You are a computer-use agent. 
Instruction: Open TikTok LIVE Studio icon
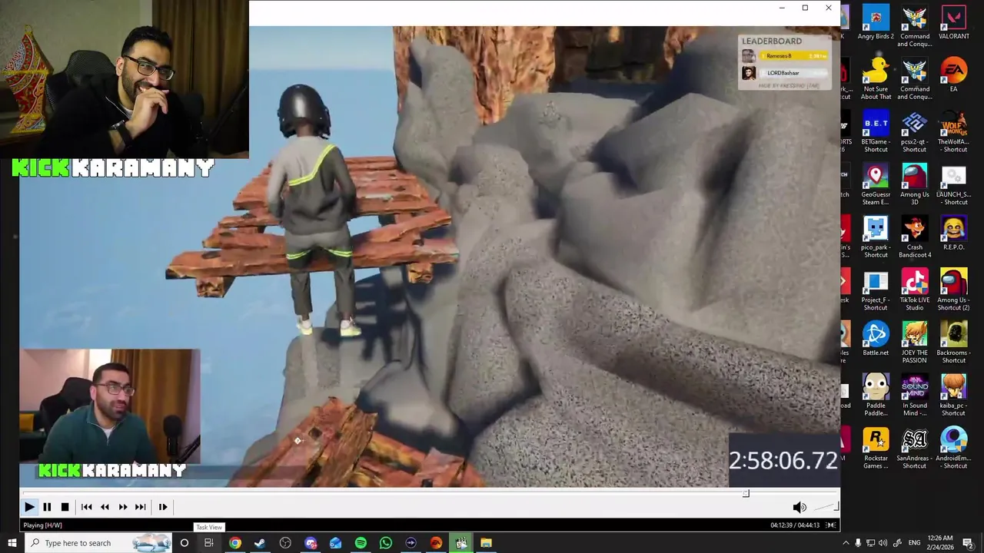click(915, 289)
